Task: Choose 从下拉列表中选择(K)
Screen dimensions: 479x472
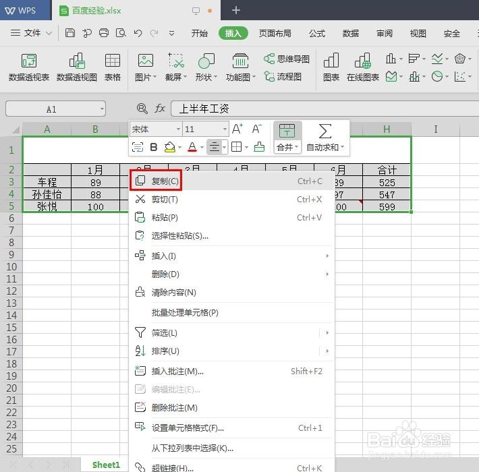Action: pos(232,448)
